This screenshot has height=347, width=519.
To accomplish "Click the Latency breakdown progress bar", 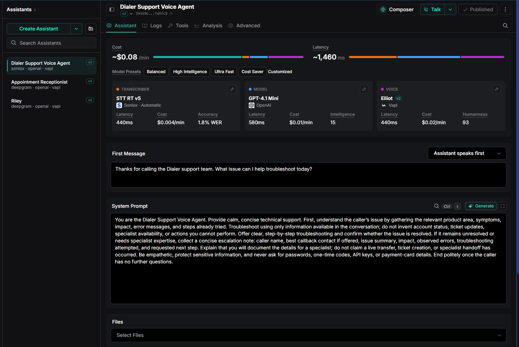I will [426, 57].
